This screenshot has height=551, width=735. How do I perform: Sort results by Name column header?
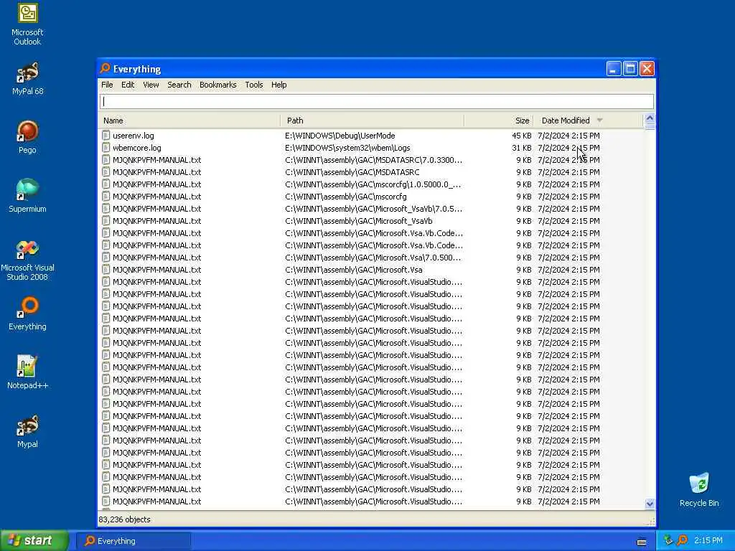189,121
